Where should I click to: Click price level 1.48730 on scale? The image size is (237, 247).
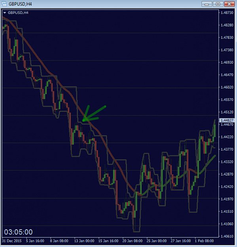click(x=227, y=13)
